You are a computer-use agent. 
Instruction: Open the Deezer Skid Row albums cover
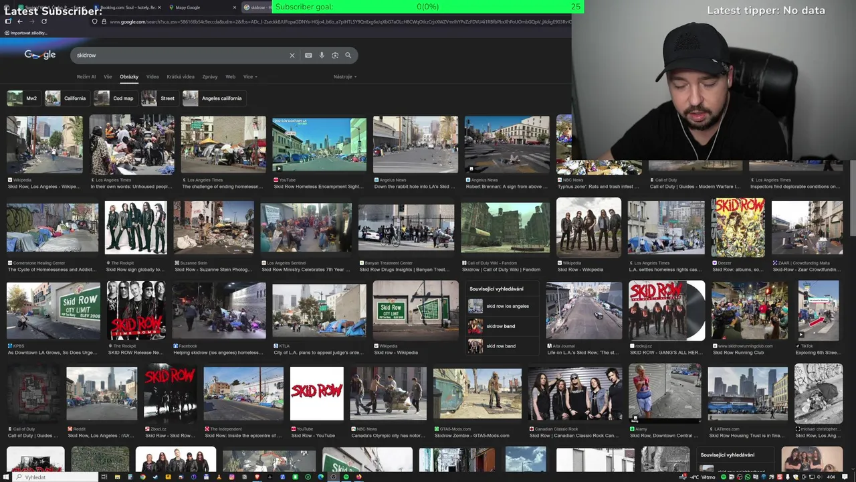coord(738,228)
